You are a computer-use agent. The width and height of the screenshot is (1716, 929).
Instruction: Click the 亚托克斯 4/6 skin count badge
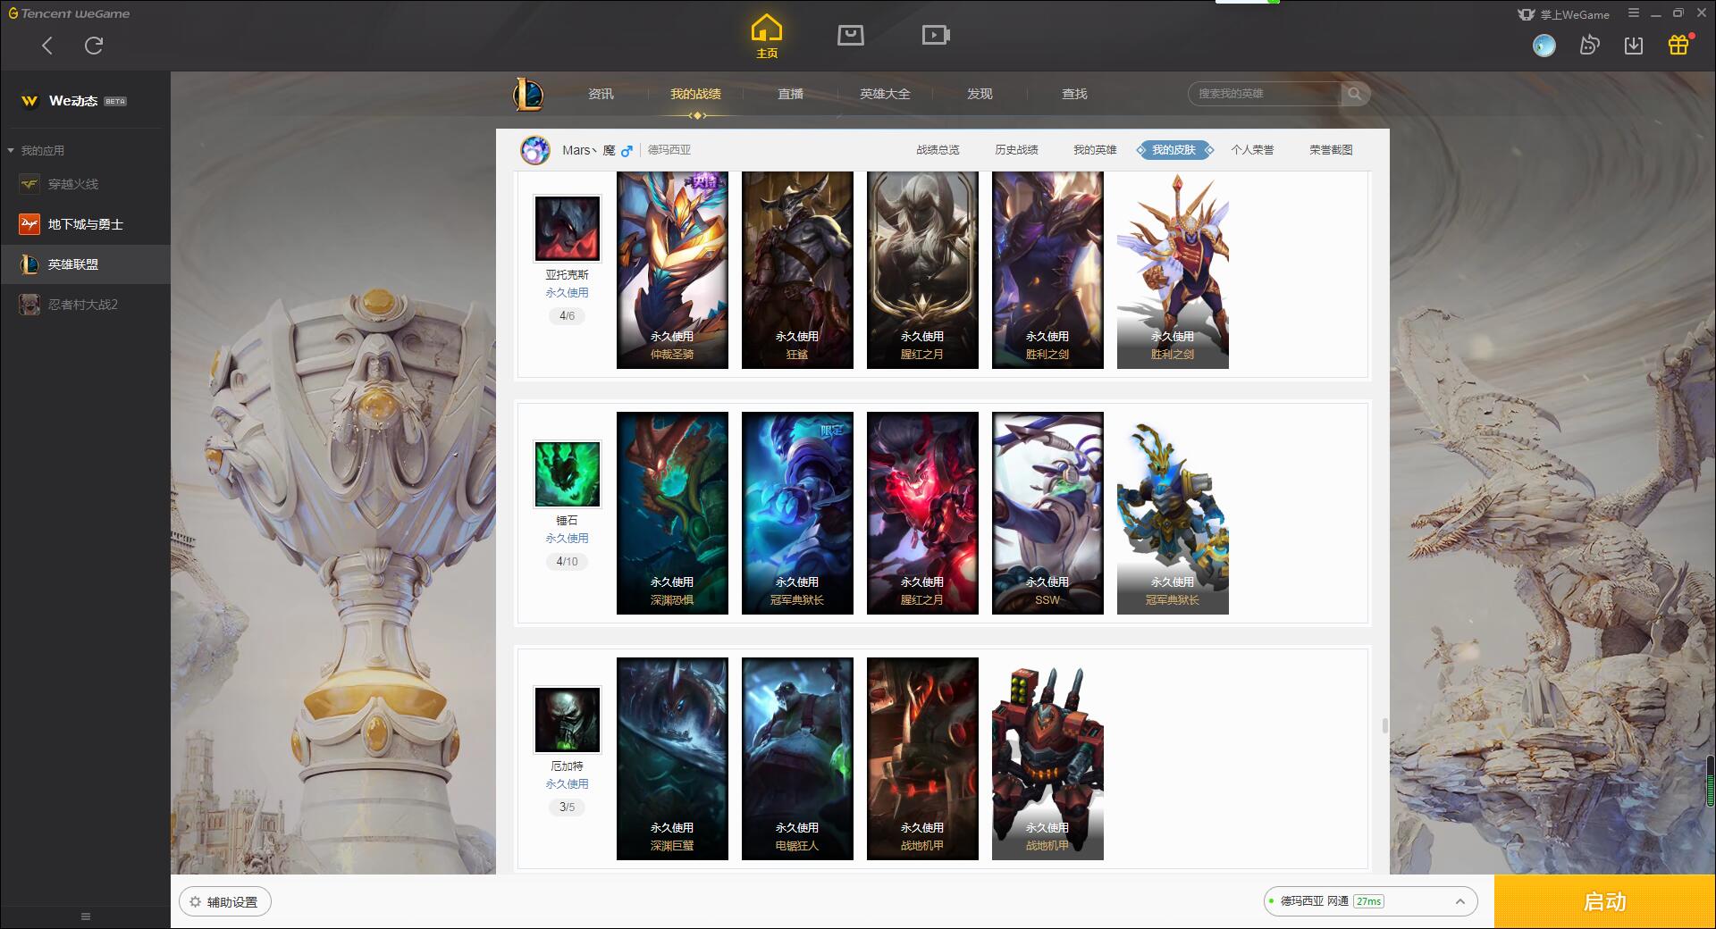pyautogui.click(x=567, y=315)
